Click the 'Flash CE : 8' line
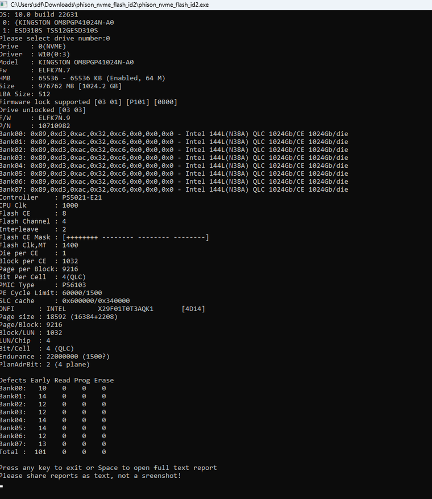This screenshot has width=432, height=499. [x=33, y=213]
